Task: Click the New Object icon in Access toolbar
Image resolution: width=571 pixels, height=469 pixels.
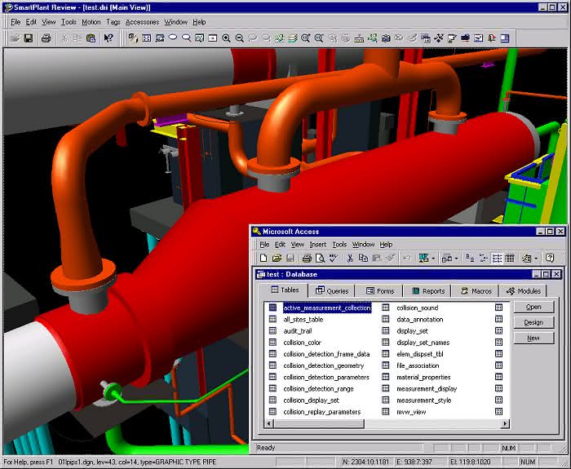Action: [x=527, y=259]
